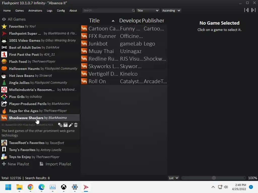
Task: Open the Logs tab
Action: (50, 11)
